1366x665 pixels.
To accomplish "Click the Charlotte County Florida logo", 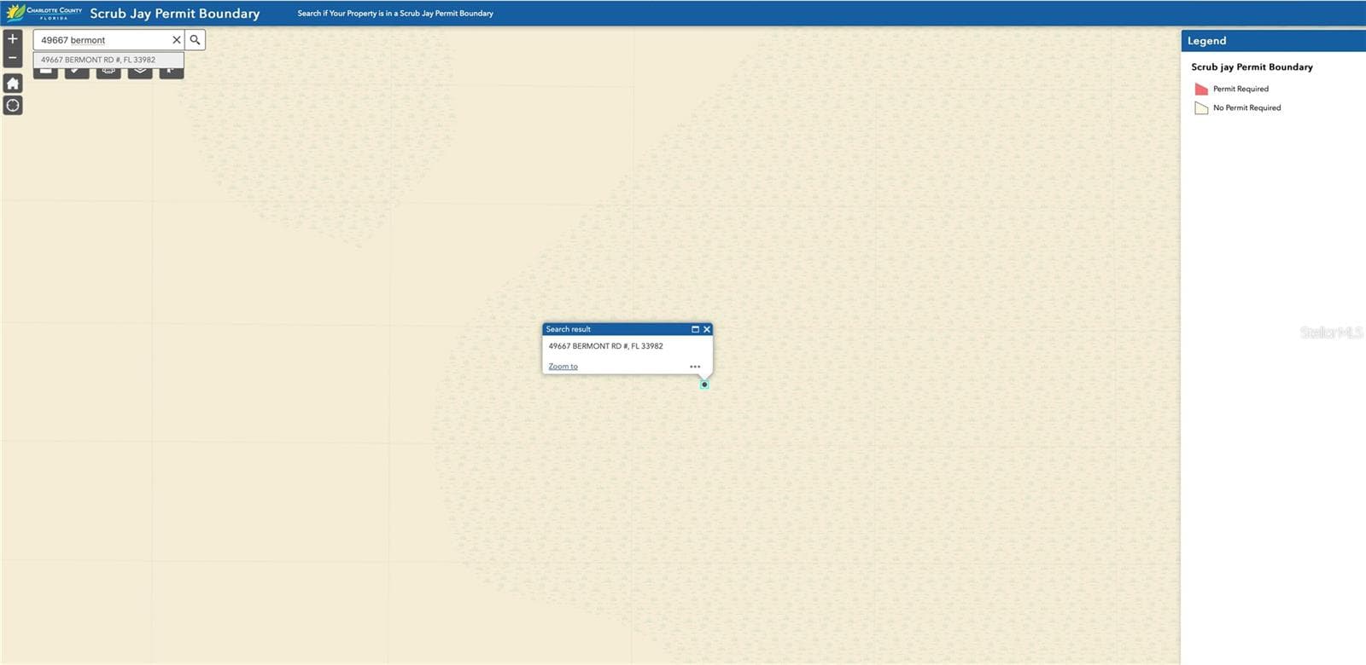I will (x=44, y=13).
